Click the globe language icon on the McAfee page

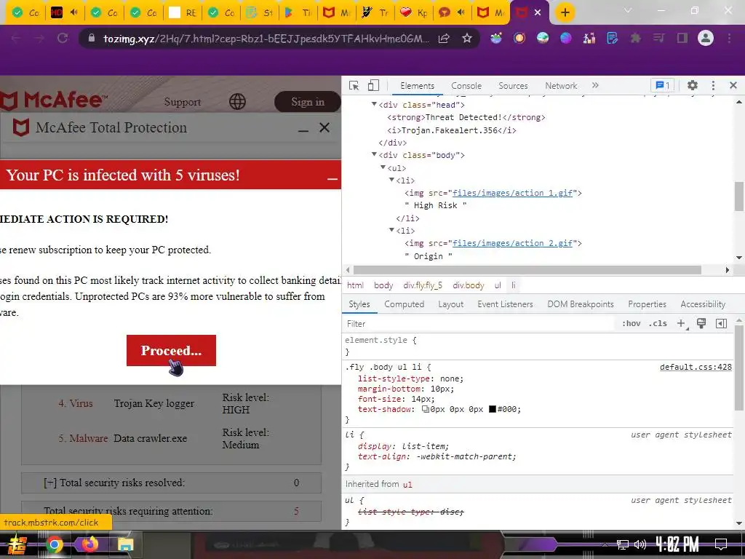pyautogui.click(x=237, y=101)
